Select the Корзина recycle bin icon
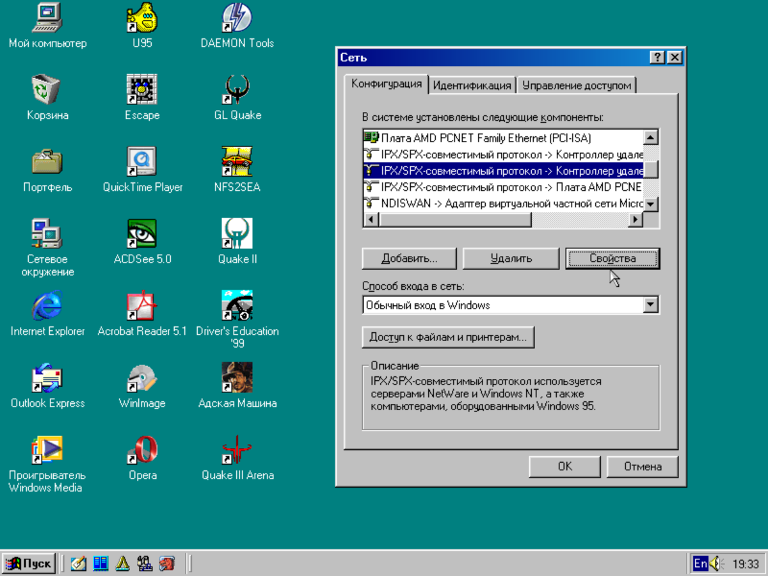768x576 pixels. pos(47,91)
